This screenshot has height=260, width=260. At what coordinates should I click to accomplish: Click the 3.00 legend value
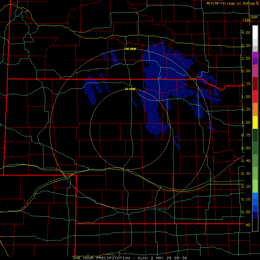(246, 45)
